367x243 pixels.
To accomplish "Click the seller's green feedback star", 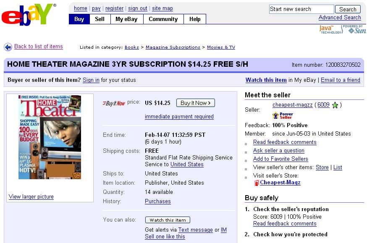I will (x=335, y=105).
